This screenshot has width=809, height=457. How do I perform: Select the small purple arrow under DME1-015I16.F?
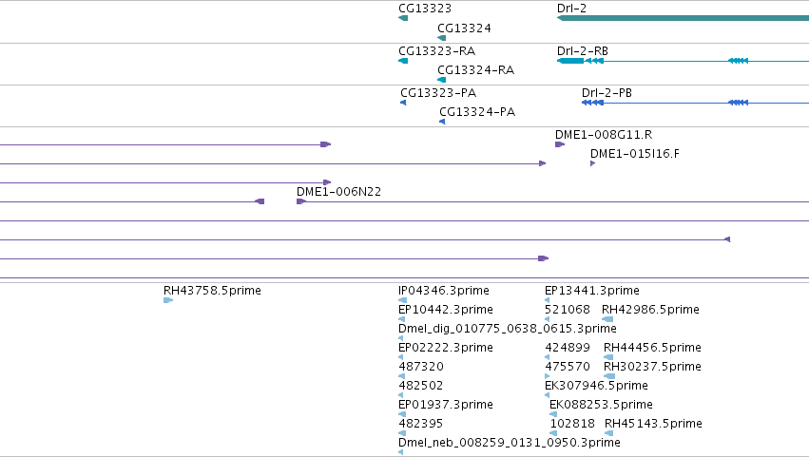pos(593,163)
